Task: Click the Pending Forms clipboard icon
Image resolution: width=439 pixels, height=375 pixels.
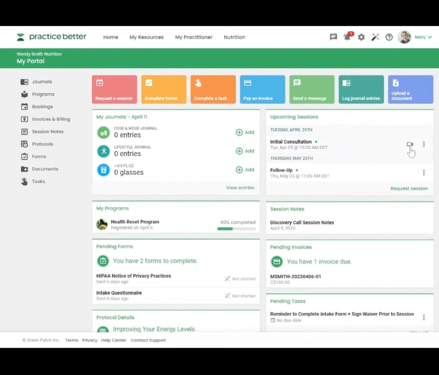Action: point(103,261)
